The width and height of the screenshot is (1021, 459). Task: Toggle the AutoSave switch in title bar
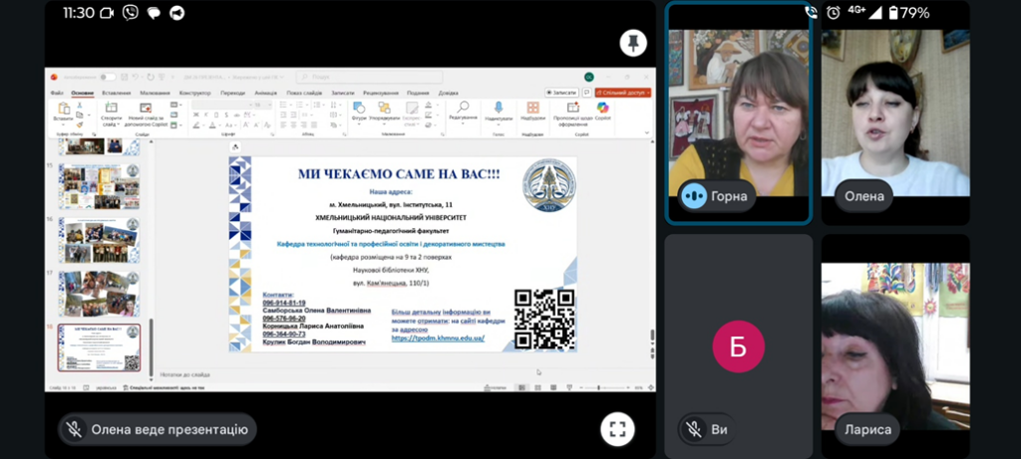click(106, 77)
